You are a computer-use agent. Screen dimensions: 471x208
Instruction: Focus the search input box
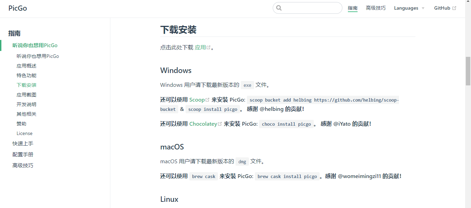(308, 8)
